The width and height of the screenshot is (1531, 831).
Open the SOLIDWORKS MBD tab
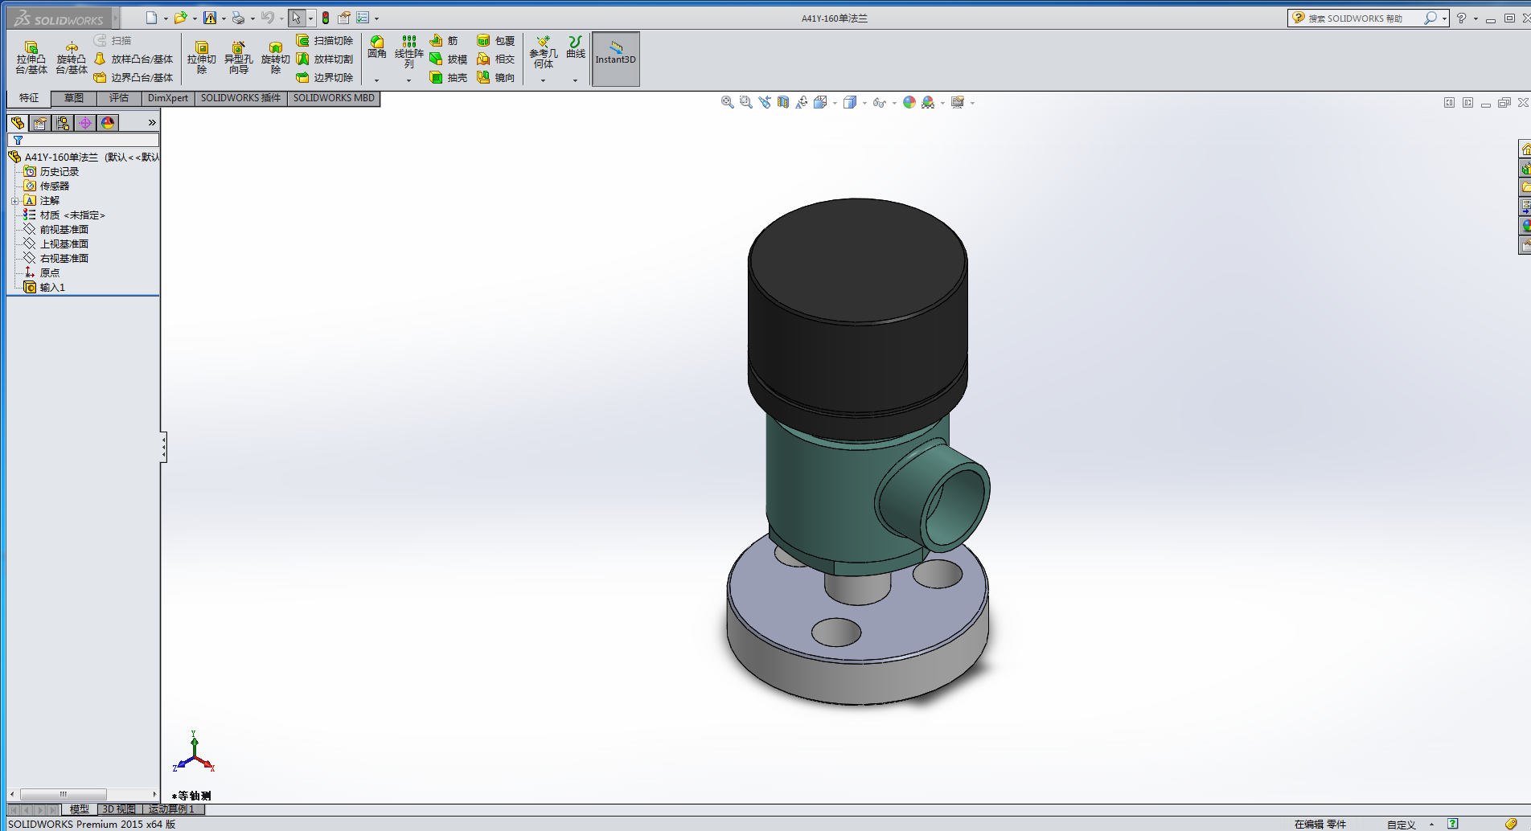pyautogui.click(x=334, y=98)
